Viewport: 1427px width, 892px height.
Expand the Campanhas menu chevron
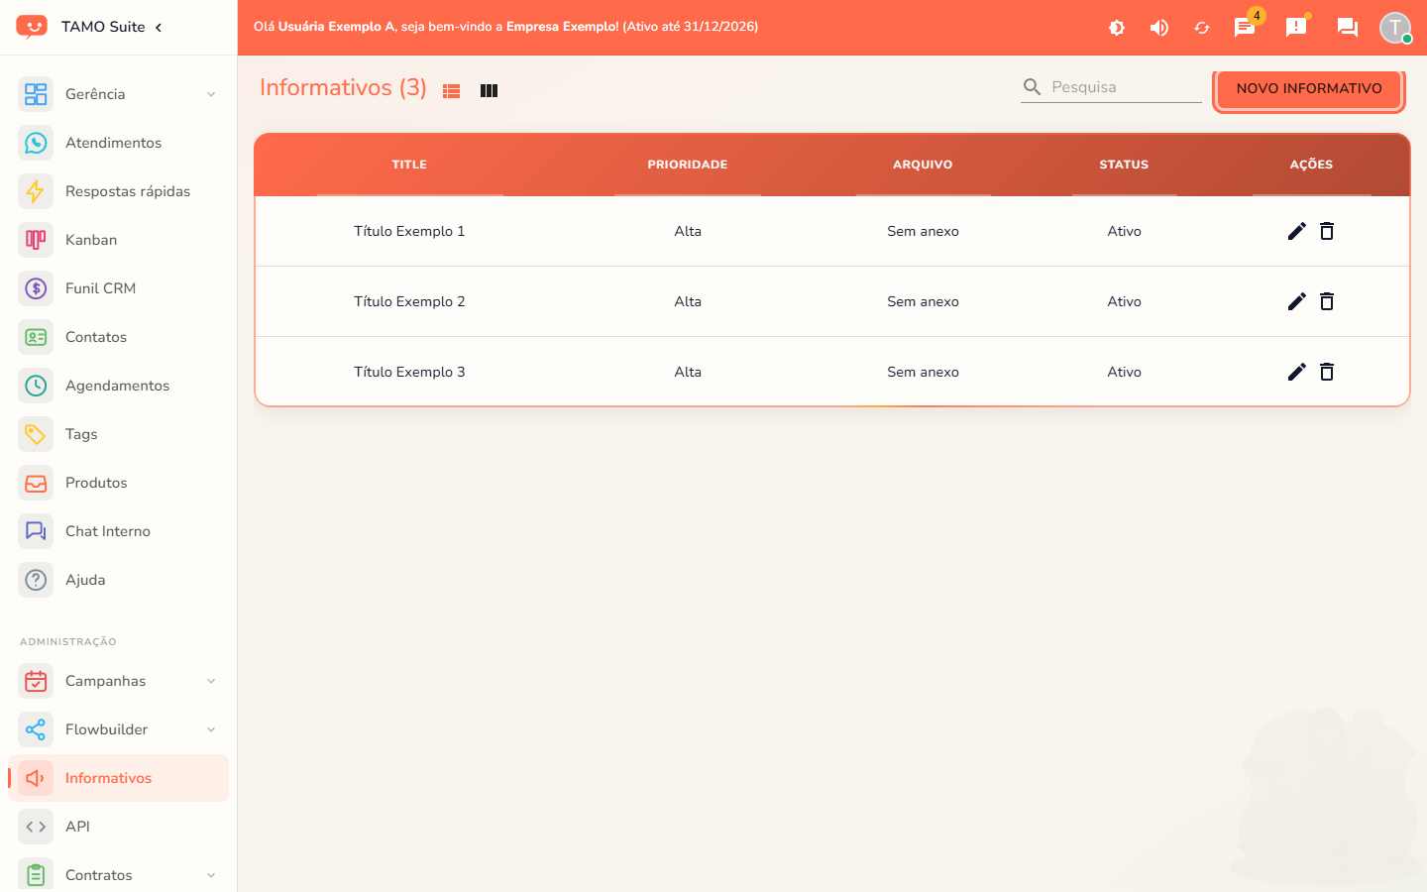tap(211, 681)
